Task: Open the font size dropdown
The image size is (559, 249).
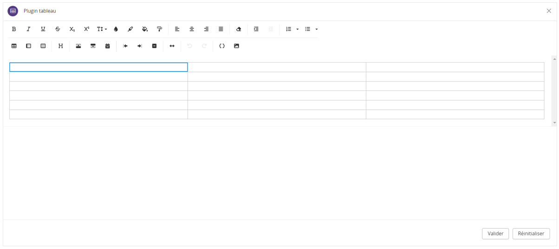Action: (102, 29)
